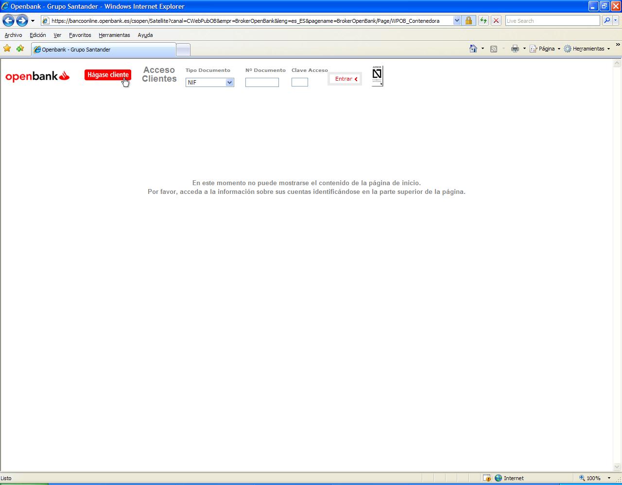Click the AENOR certification logo

[377, 76]
